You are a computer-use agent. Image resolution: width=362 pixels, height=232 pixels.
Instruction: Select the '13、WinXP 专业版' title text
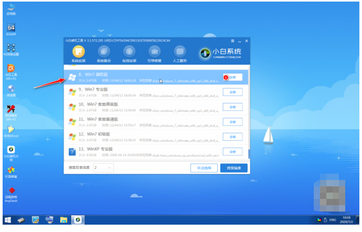(95, 149)
